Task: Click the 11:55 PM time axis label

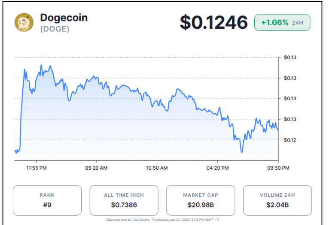Action: pyautogui.click(x=36, y=168)
